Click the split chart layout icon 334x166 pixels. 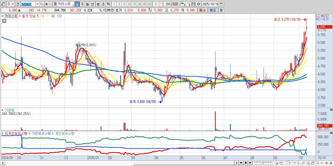[276, 163]
